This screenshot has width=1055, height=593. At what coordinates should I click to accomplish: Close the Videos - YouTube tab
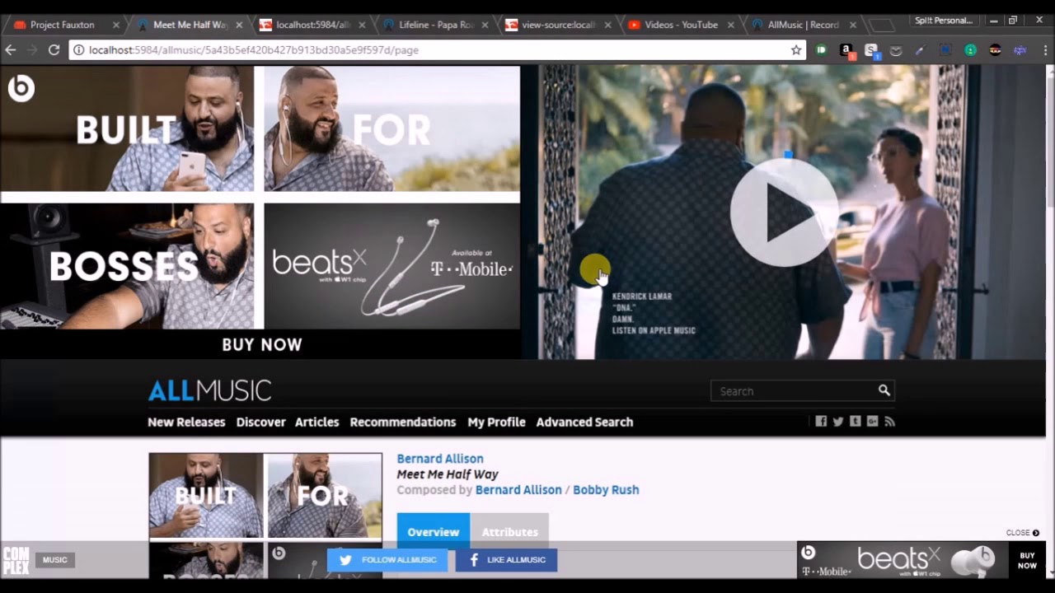click(x=730, y=25)
